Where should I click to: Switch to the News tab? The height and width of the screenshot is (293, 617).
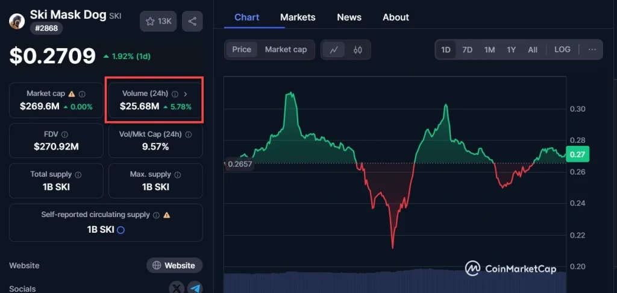click(x=349, y=17)
